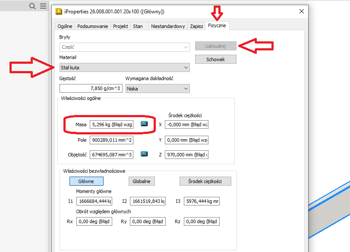
Task: Click the calculator icon next to Objętość
Action: click(144, 154)
